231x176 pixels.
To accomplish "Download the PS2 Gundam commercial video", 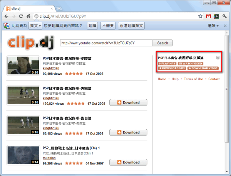I will (128, 162).
